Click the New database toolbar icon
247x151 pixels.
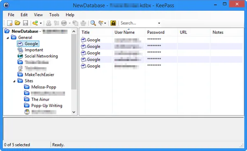(9, 23)
